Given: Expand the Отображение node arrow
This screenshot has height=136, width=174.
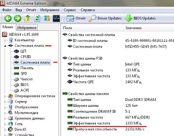Looking at the screenshot, I should click(5, 107).
